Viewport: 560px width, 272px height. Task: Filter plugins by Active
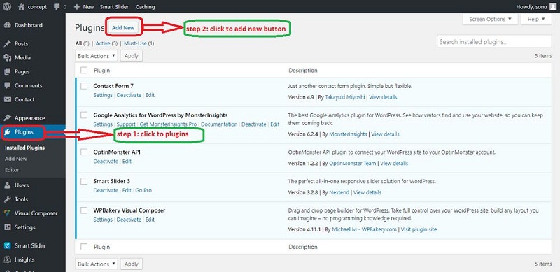point(102,43)
